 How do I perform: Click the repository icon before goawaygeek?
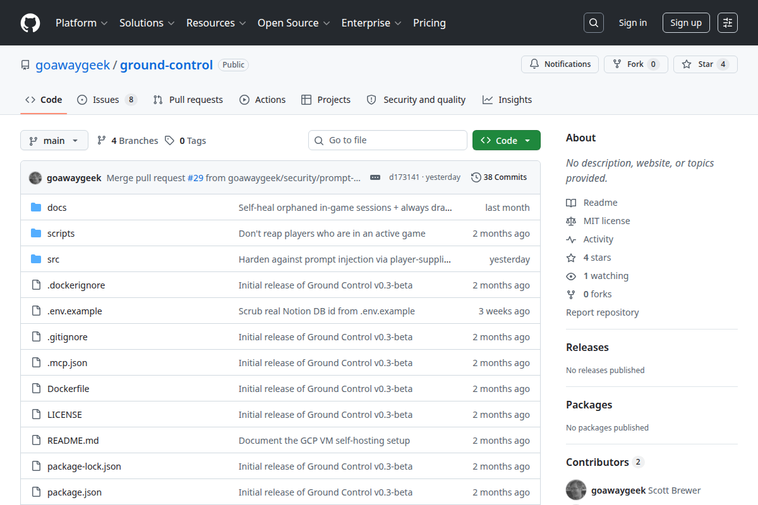pyautogui.click(x=25, y=65)
